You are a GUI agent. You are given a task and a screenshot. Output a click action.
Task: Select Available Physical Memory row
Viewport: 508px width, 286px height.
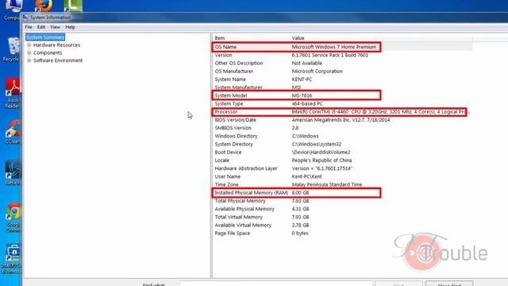point(342,209)
